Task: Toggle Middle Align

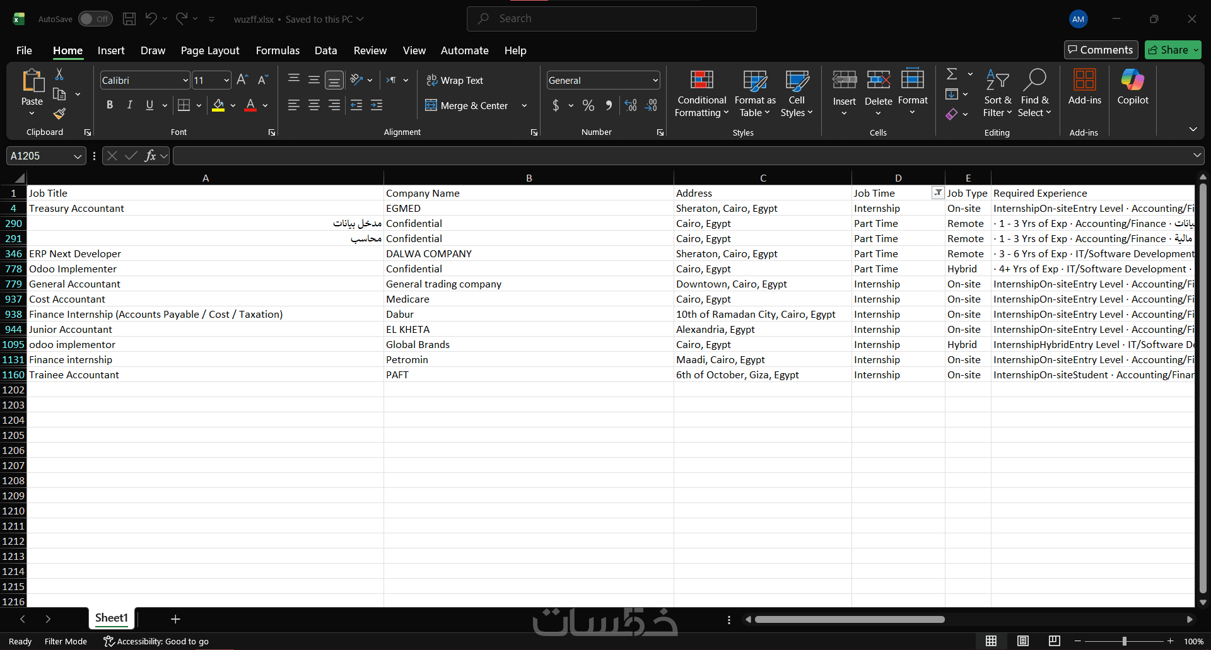Action: (314, 79)
